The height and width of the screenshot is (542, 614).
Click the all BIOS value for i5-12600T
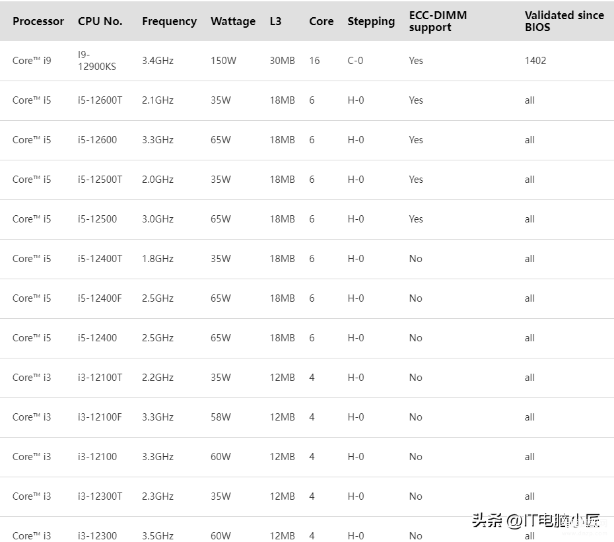(529, 100)
